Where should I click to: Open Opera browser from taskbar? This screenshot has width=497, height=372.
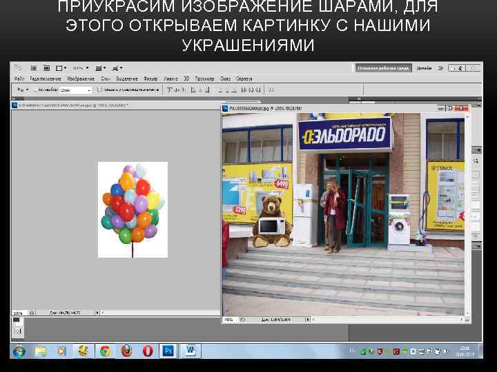(148, 351)
